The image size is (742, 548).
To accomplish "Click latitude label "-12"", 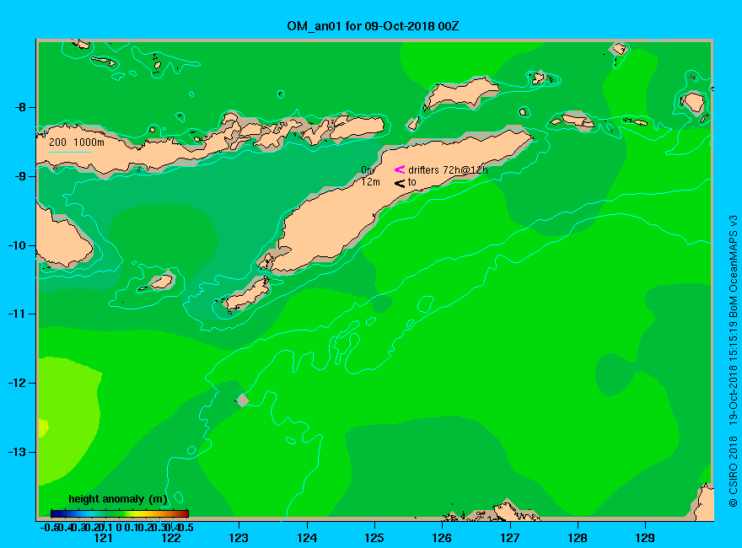I will point(17,383).
